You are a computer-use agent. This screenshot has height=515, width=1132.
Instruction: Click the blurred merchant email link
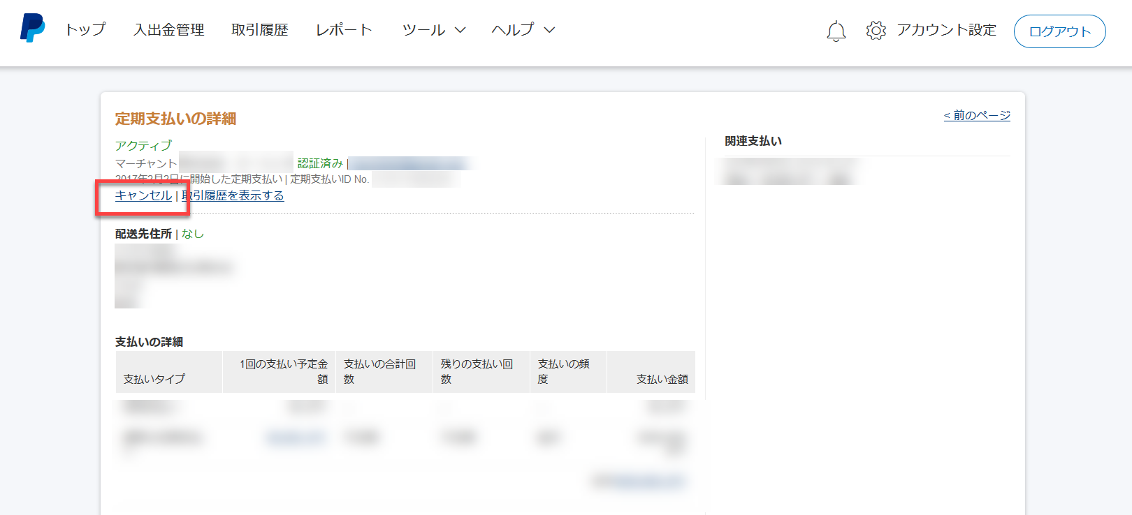coord(409,163)
